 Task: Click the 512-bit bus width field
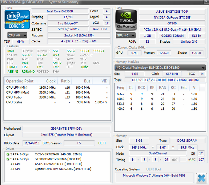[197, 36]
